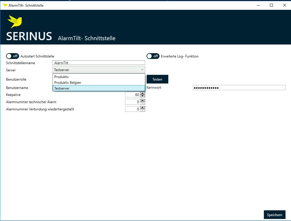Decrease Alarmnummer Verbindung wiederhergestellt value

tap(142, 110)
